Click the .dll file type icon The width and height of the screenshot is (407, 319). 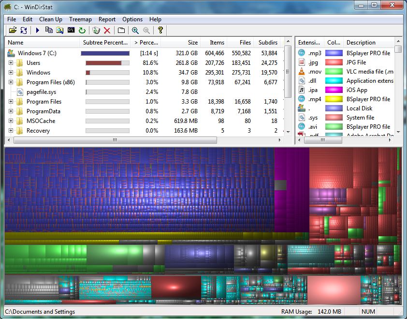coord(302,80)
